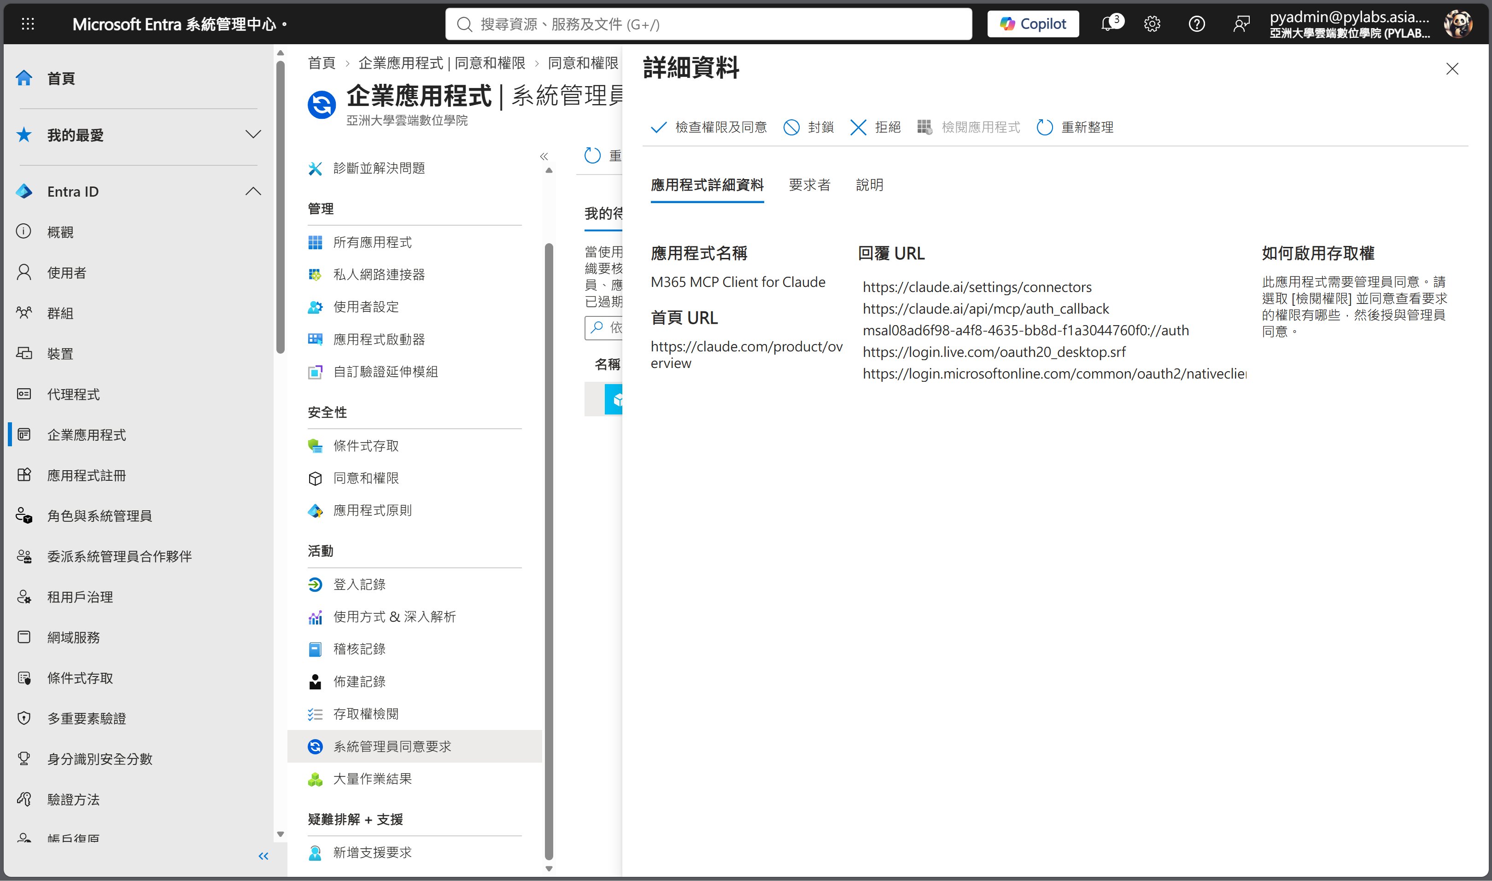Image resolution: width=1492 pixels, height=881 pixels.
Task: Open the notifications bell icon
Action: 1108,24
